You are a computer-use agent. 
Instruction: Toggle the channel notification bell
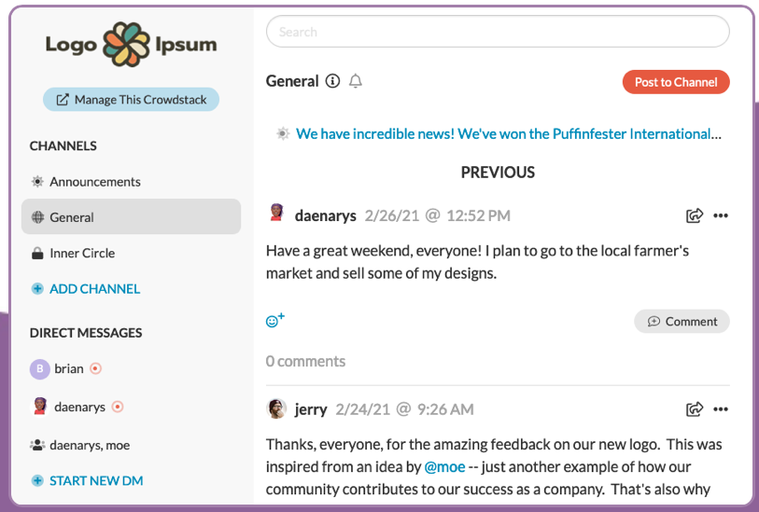(x=355, y=82)
